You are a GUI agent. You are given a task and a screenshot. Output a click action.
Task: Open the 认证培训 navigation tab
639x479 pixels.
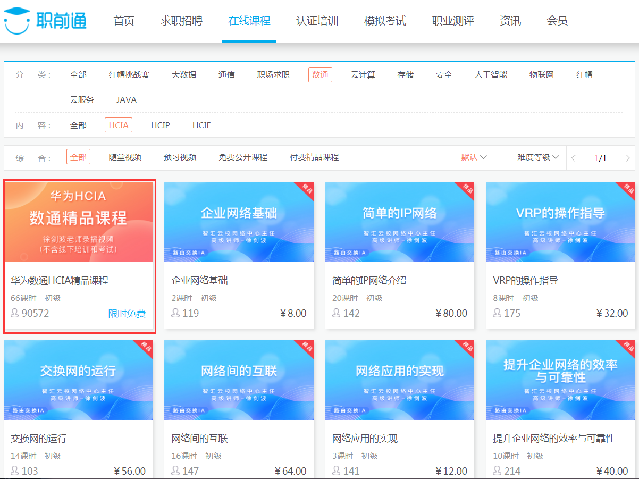pos(317,21)
